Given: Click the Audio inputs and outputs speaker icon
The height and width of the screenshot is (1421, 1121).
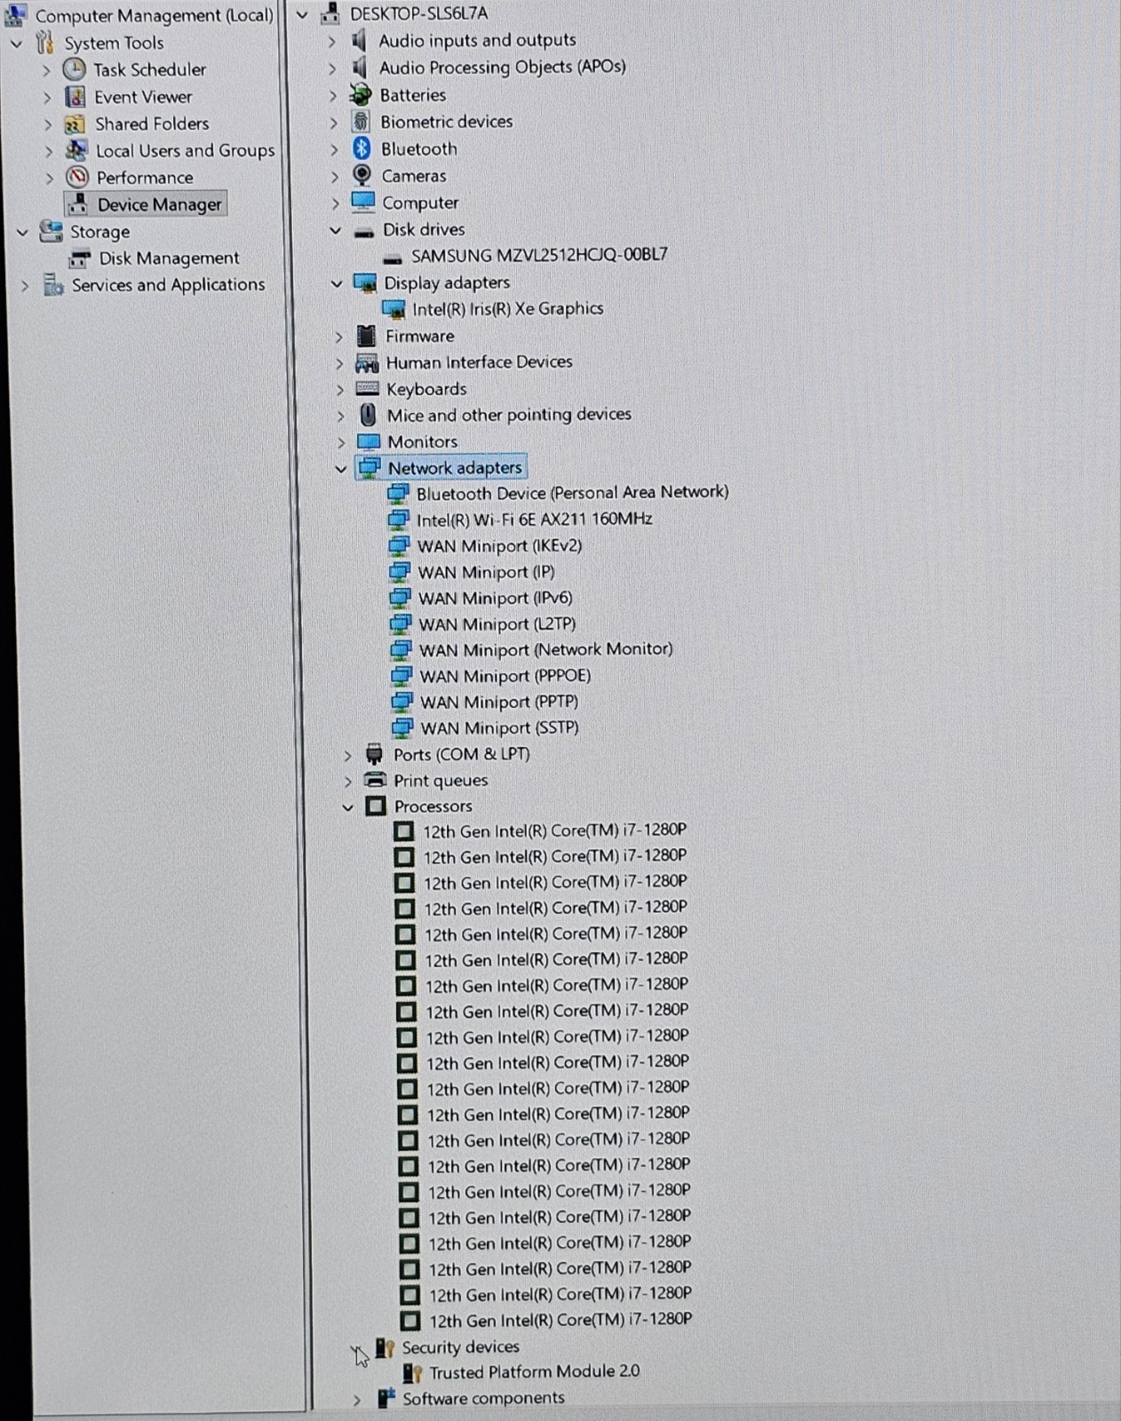Looking at the screenshot, I should pyautogui.click(x=359, y=40).
